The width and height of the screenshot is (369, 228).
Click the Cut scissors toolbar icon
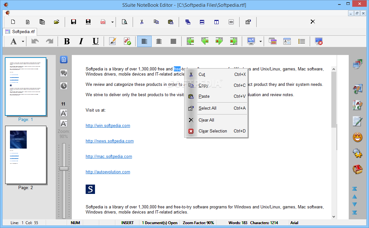pyautogui.click(x=142, y=22)
